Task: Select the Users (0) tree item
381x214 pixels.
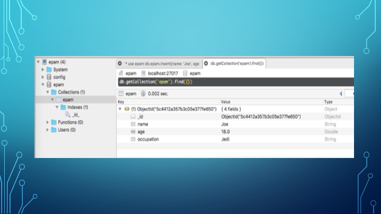Action: click(67, 130)
